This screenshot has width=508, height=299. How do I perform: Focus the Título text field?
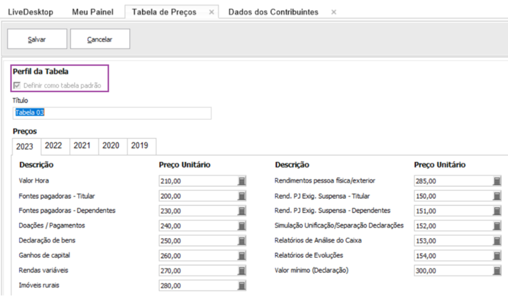click(112, 113)
